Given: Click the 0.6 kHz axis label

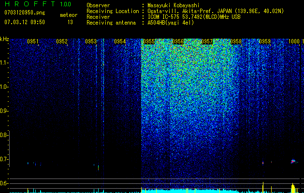Looking at the screenshot, I should (x=4, y=183).
